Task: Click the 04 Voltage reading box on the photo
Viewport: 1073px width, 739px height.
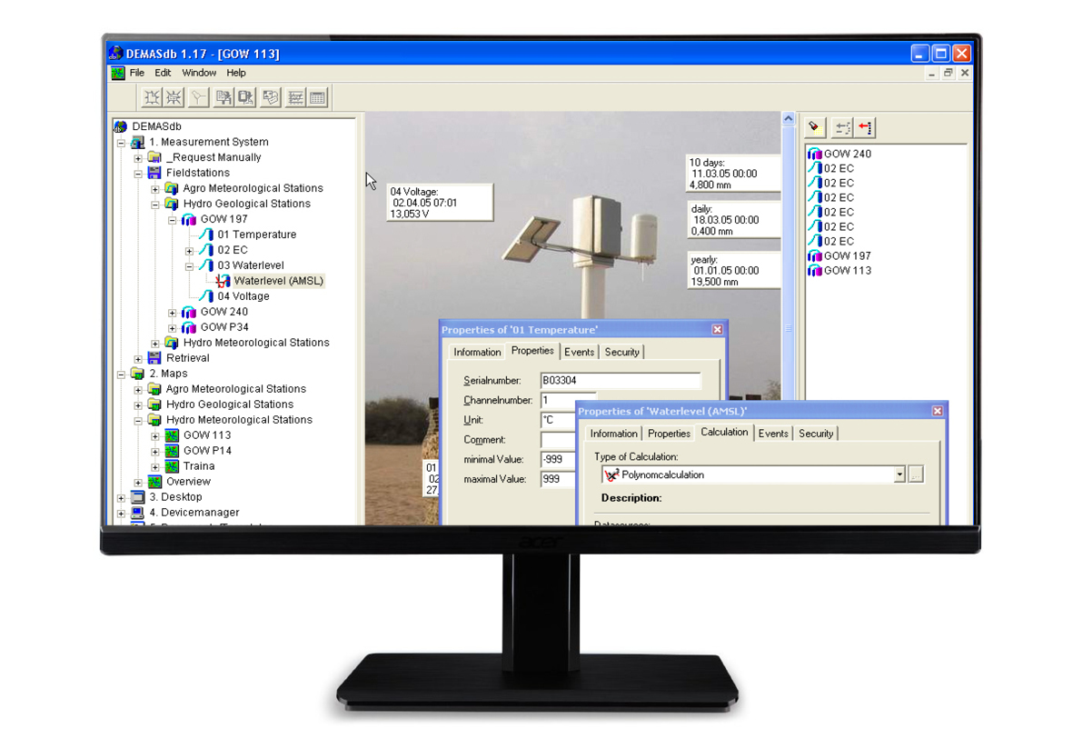Action: (x=440, y=203)
